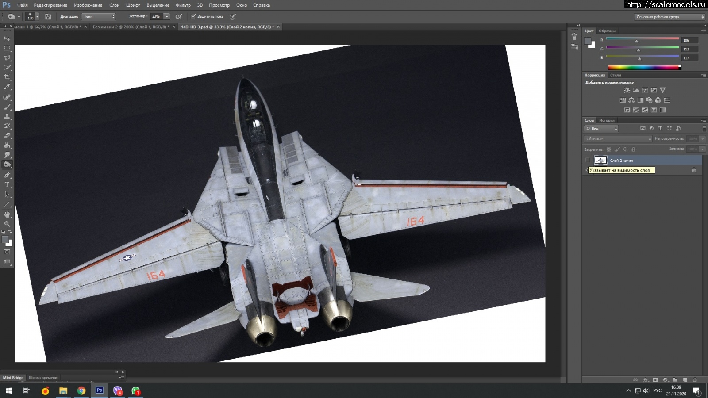Select the Hand tool
The image size is (708, 398).
(7, 214)
